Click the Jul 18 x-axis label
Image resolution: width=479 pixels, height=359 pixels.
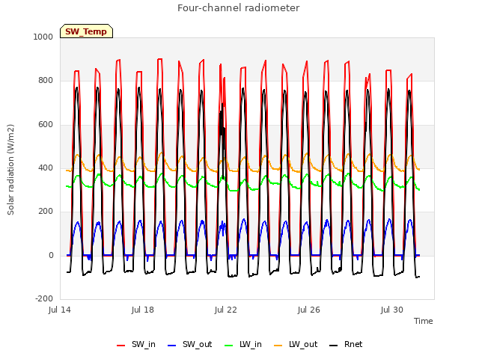click(x=143, y=310)
